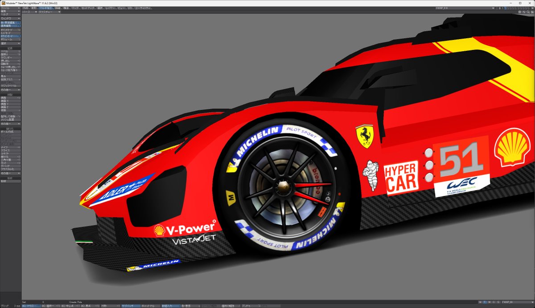Toggle サブパッチ in the bottom bar

pyautogui.click(x=131, y=306)
